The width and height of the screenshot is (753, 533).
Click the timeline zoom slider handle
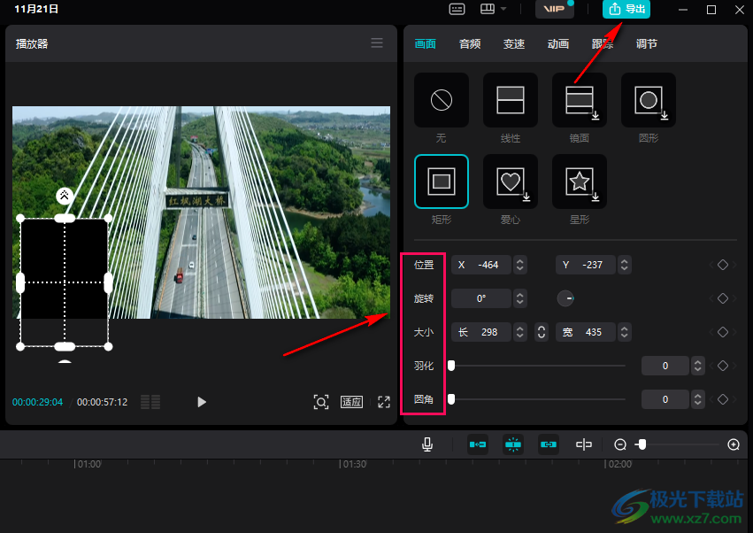point(642,444)
